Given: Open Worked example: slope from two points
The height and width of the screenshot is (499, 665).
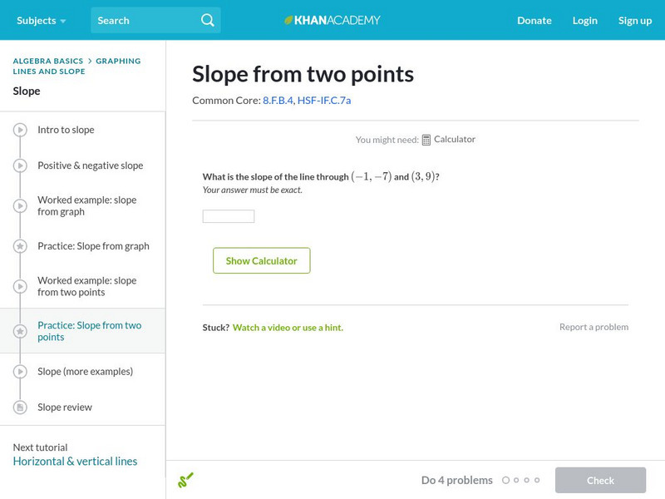Looking at the screenshot, I should tap(86, 286).
